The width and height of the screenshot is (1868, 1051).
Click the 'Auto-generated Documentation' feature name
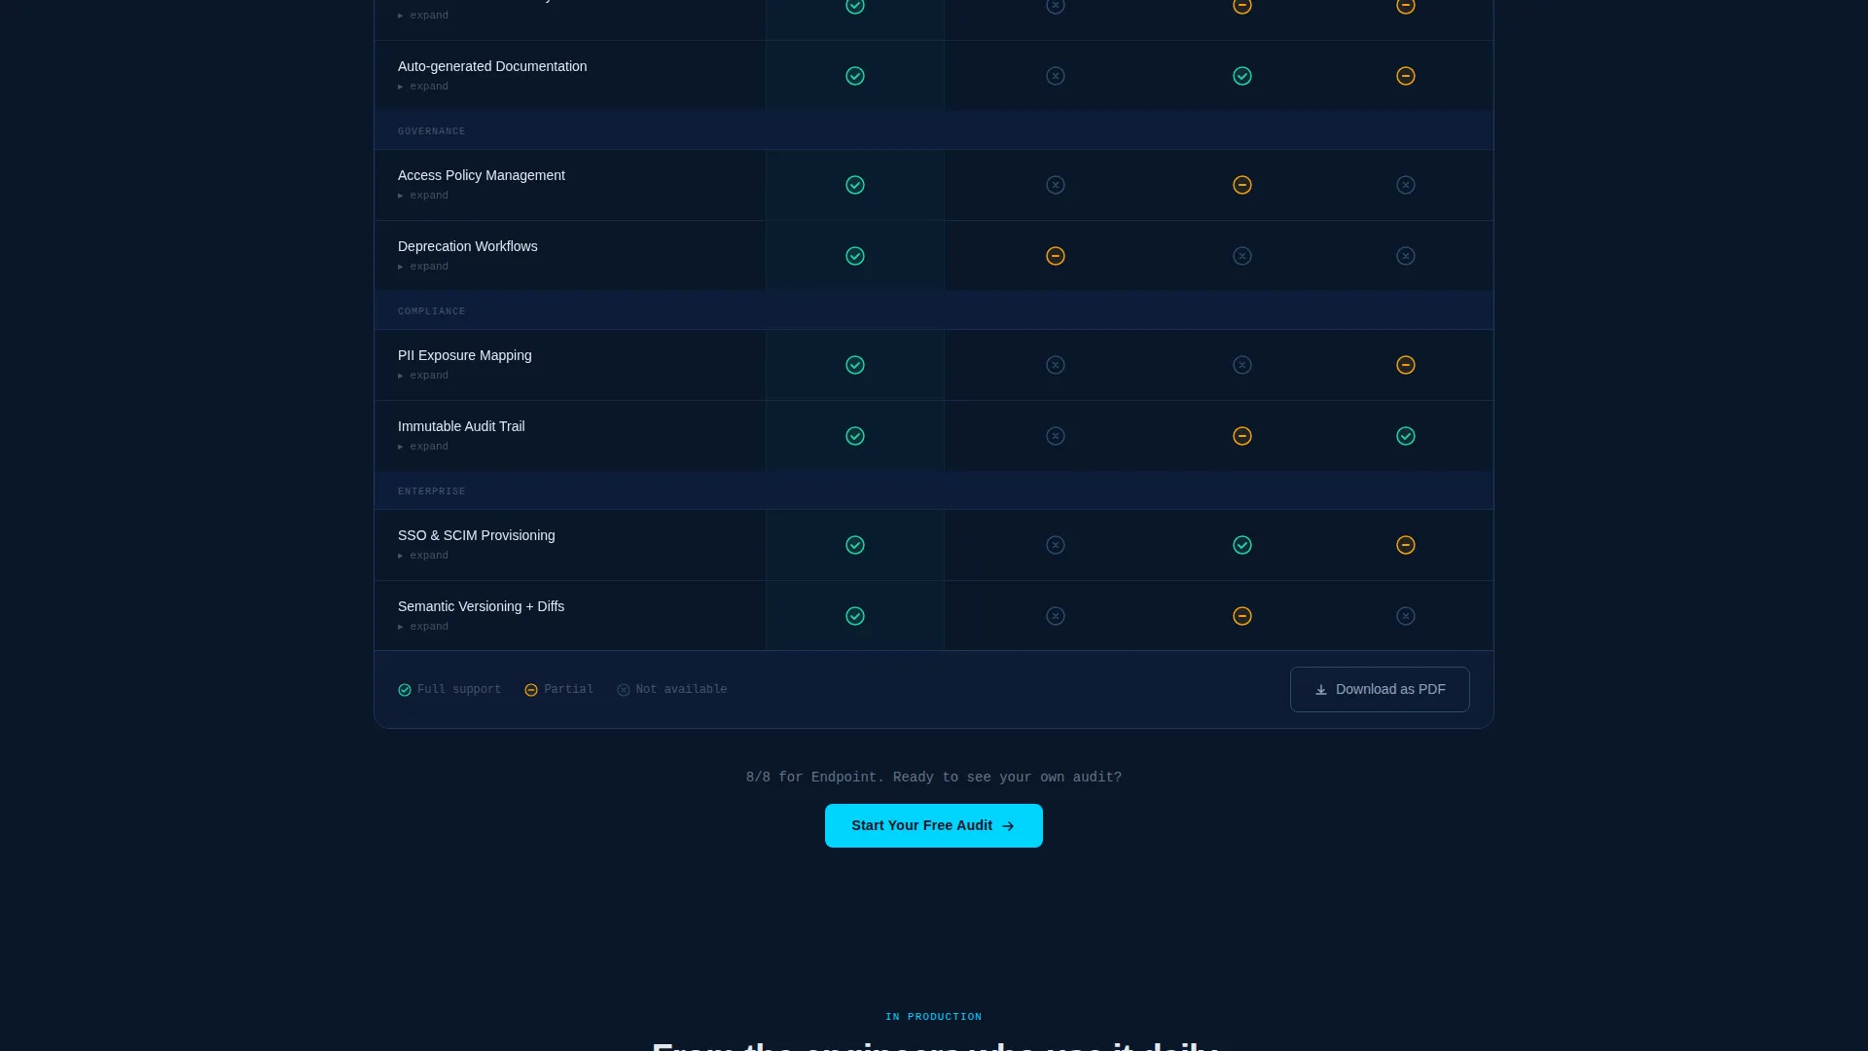coord(492,66)
